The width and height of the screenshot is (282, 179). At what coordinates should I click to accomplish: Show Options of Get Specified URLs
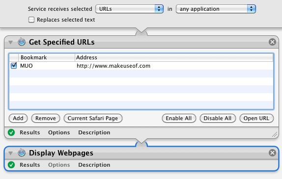pos(59,132)
